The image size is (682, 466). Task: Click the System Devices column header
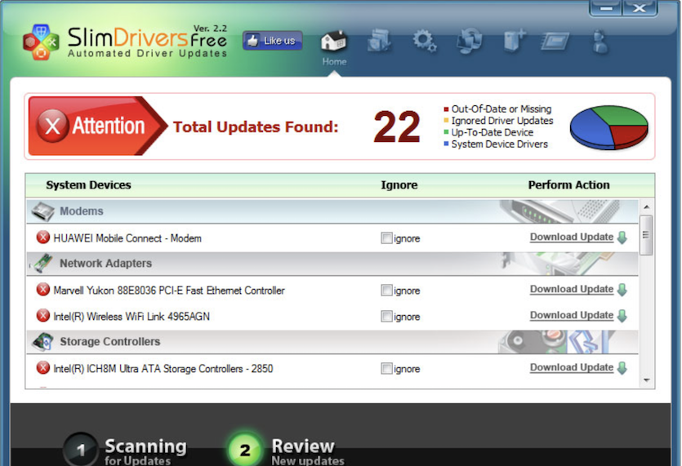click(88, 185)
